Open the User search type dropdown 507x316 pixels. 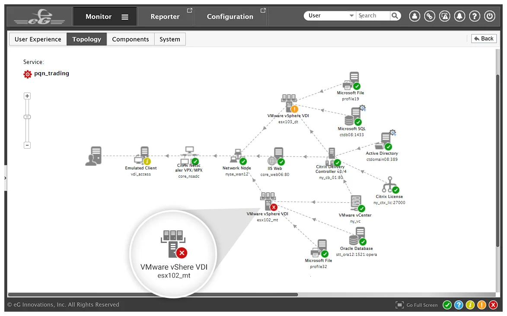click(x=330, y=16)
